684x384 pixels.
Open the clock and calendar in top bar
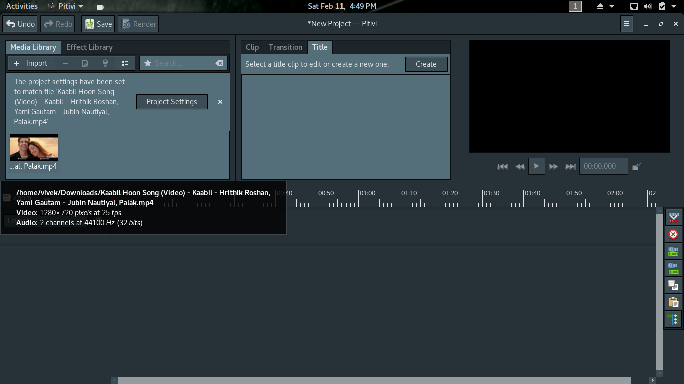342,6
